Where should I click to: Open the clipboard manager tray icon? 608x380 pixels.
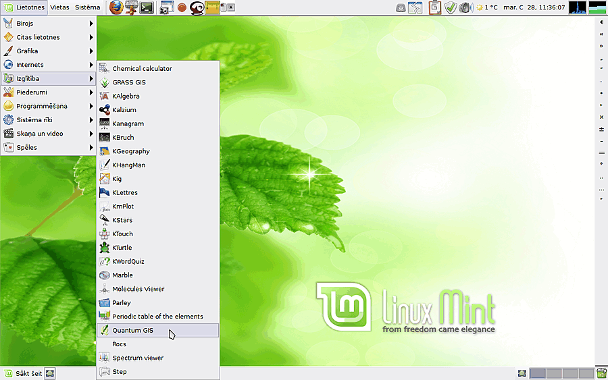pyautogui.click(x=434, y=7)
